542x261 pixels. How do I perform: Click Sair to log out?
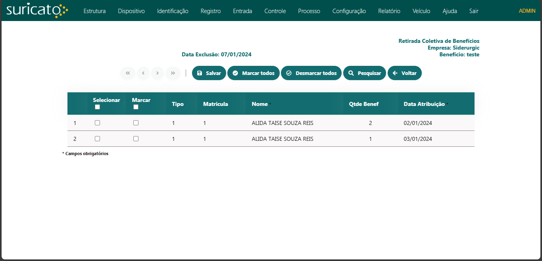[x=473, y=11]
